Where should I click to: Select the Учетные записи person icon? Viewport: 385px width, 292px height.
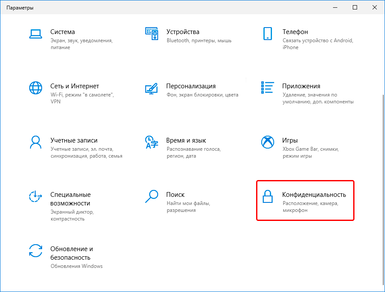point(36,142)
